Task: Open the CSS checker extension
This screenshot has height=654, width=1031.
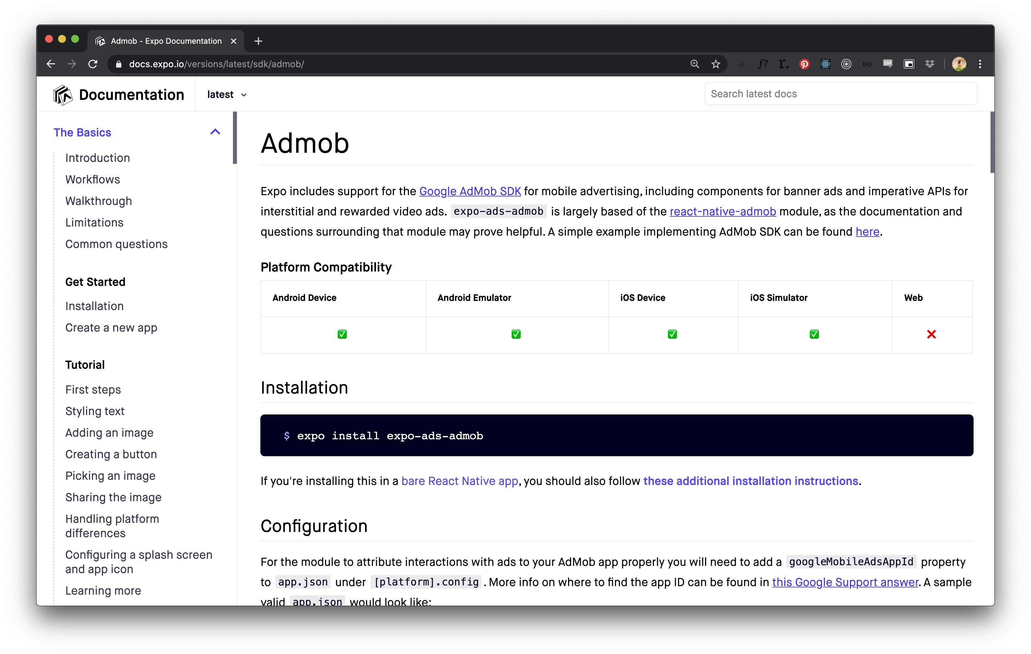Action: pyautogui.click(x=888, y=64)
